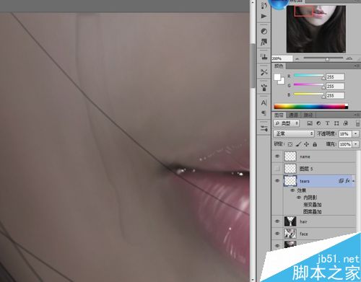Click the blending options icon on tears layer
Viewport: 361px width, 282px height.
(341, 181)
